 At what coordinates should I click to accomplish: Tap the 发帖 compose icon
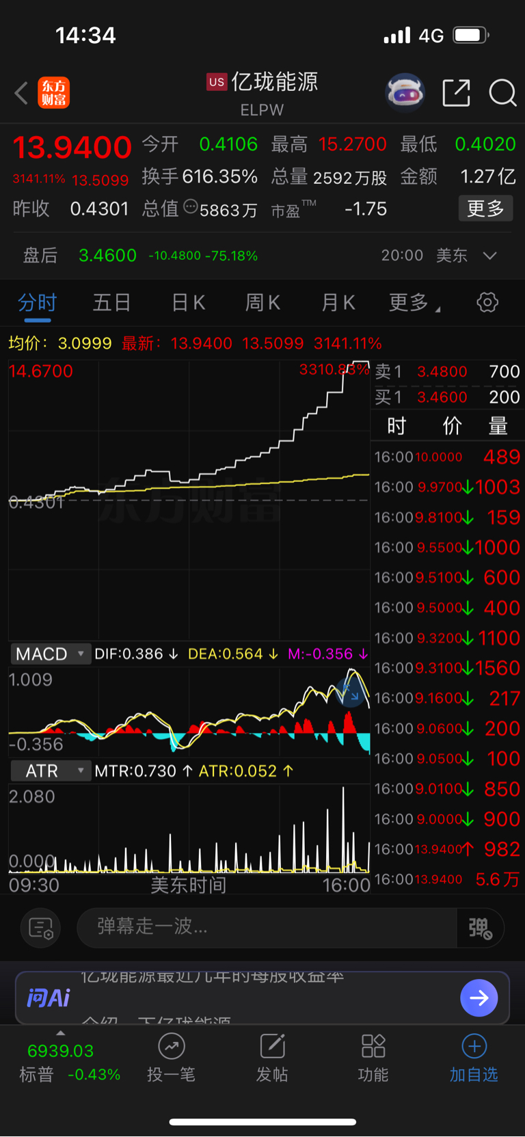tap(272, 1046)
